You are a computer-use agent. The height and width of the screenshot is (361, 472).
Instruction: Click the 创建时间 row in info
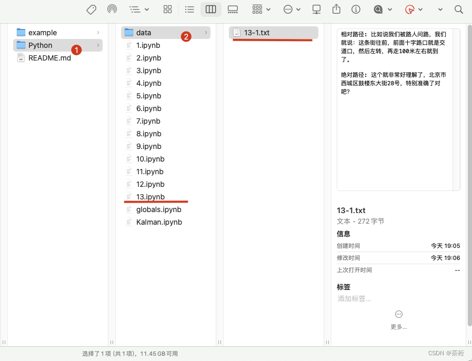pyautogui.click(x=398, y=246)
